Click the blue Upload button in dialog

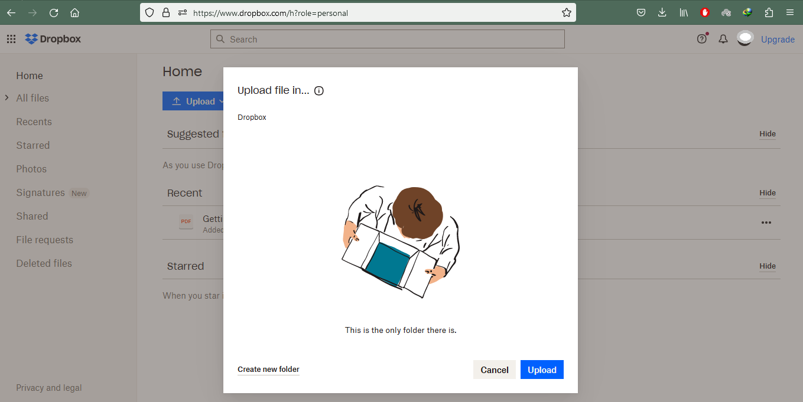pos(542,370)
